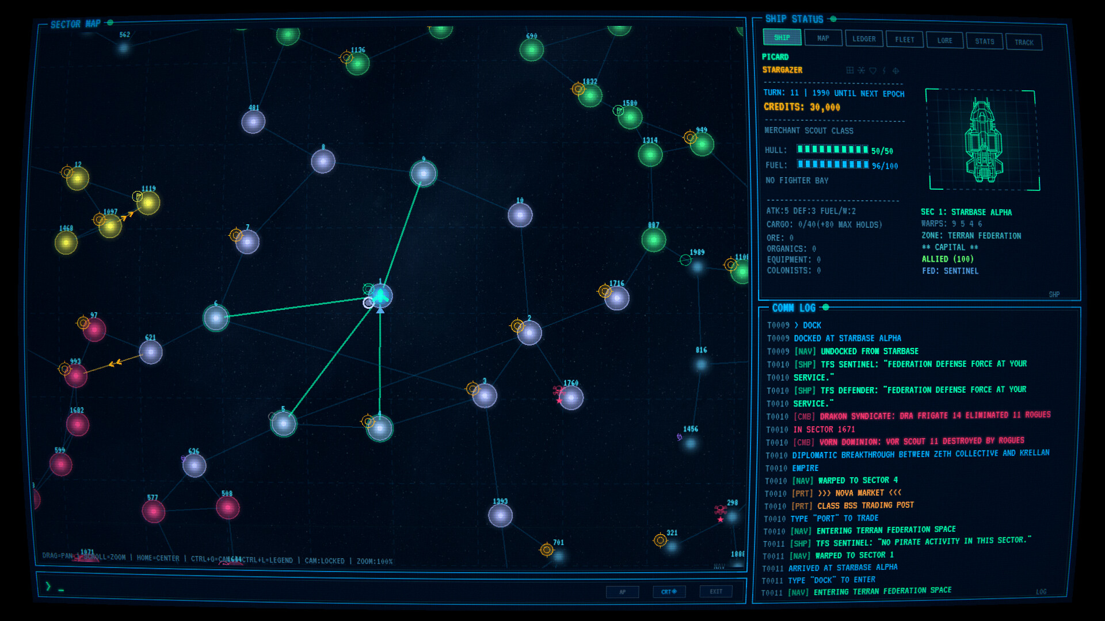Select sector 2 node on map
This screenshot has width=1105, height=621.
[529, 332]
